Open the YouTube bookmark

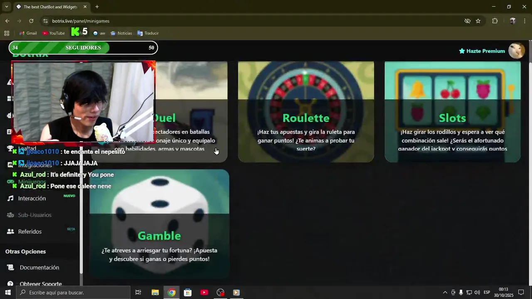(x=54, y=33)
